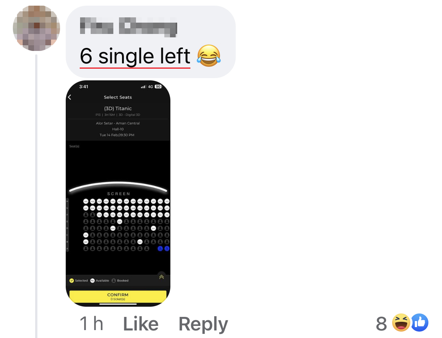The height and width of the screenshot is (338, 442).
Task: Select available seat E06
Action: pyautogui.click(x=119, y=221)
